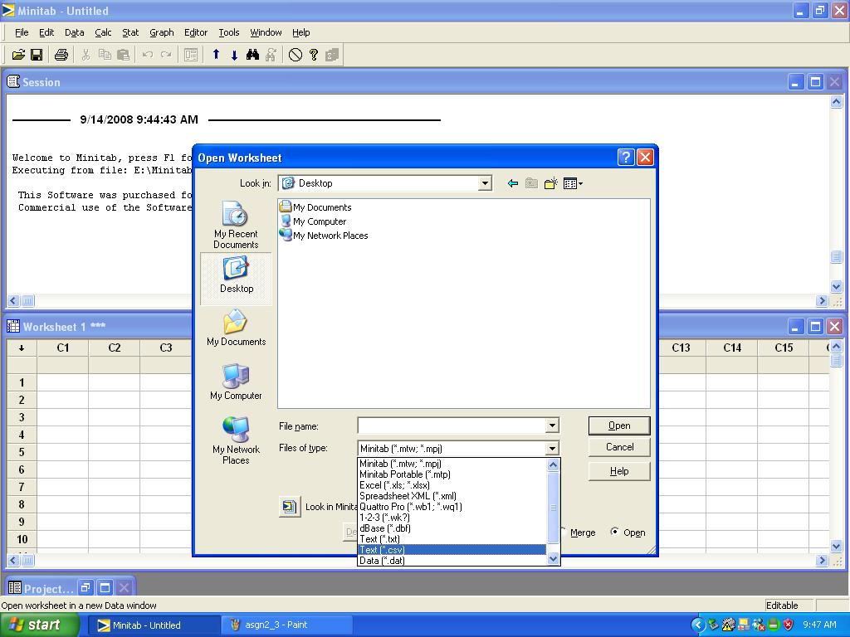Screen dimensions: 850x637
Task: Click the Back arrow icon in dialog
Action: point(512,183)
